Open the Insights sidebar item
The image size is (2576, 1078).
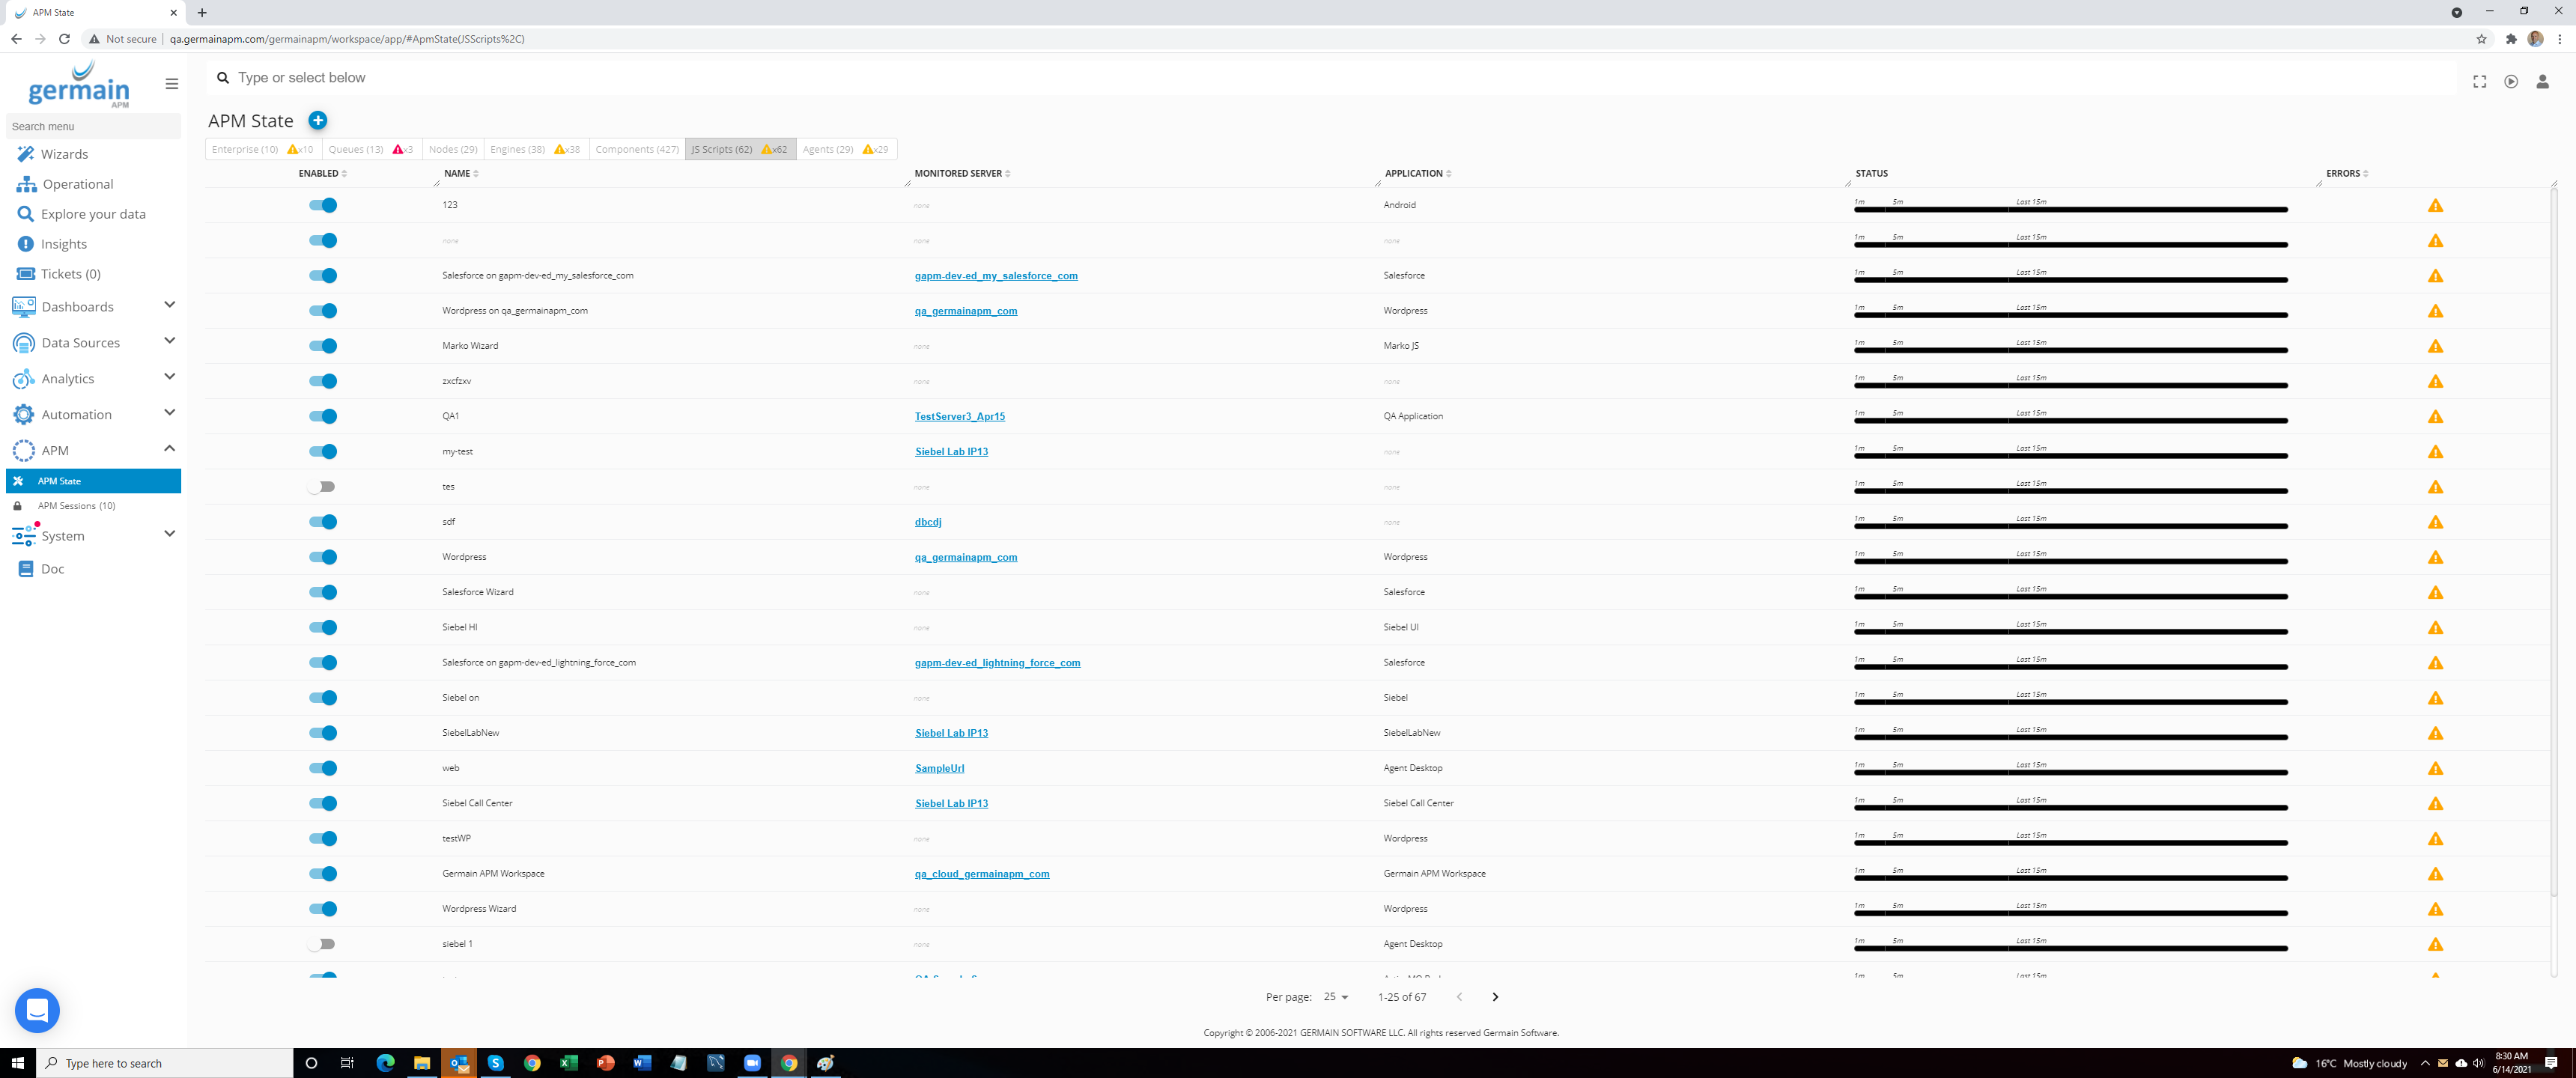pos(63,244)
